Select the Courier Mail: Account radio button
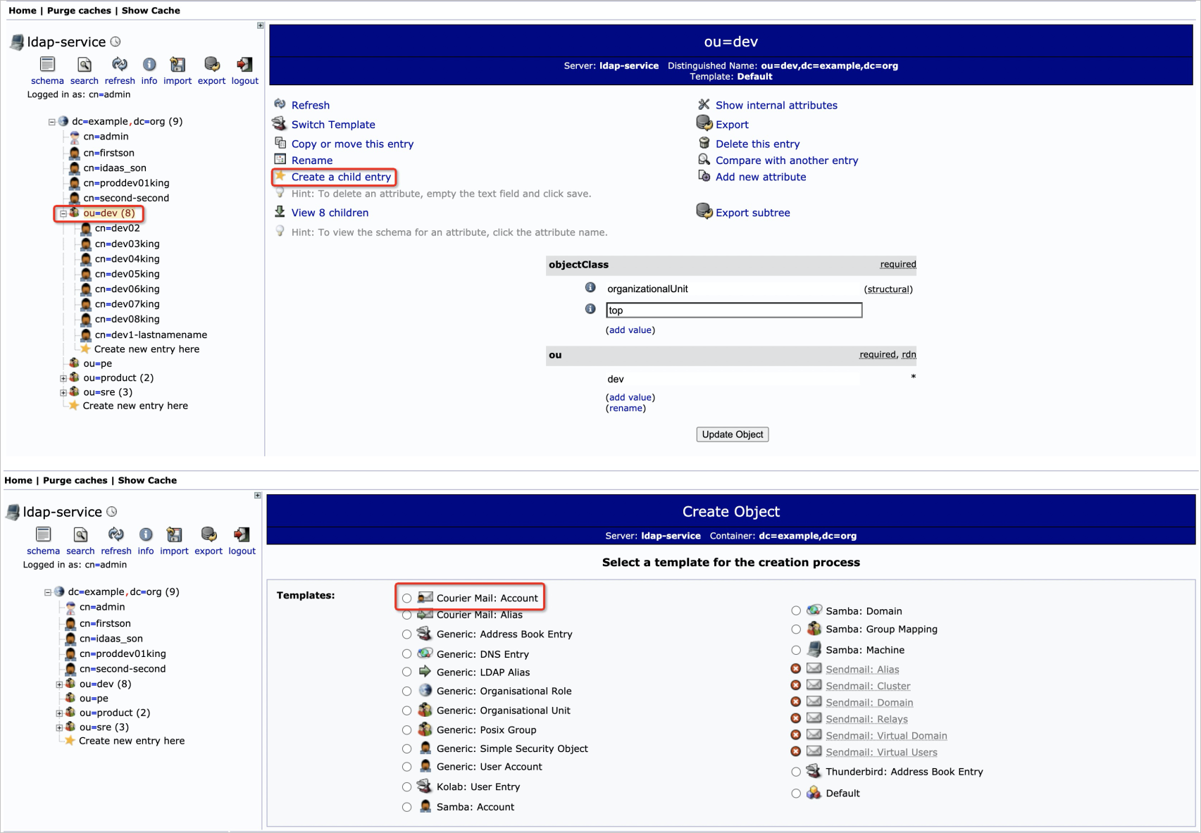1201x833 pixels. tap(406, 599)
